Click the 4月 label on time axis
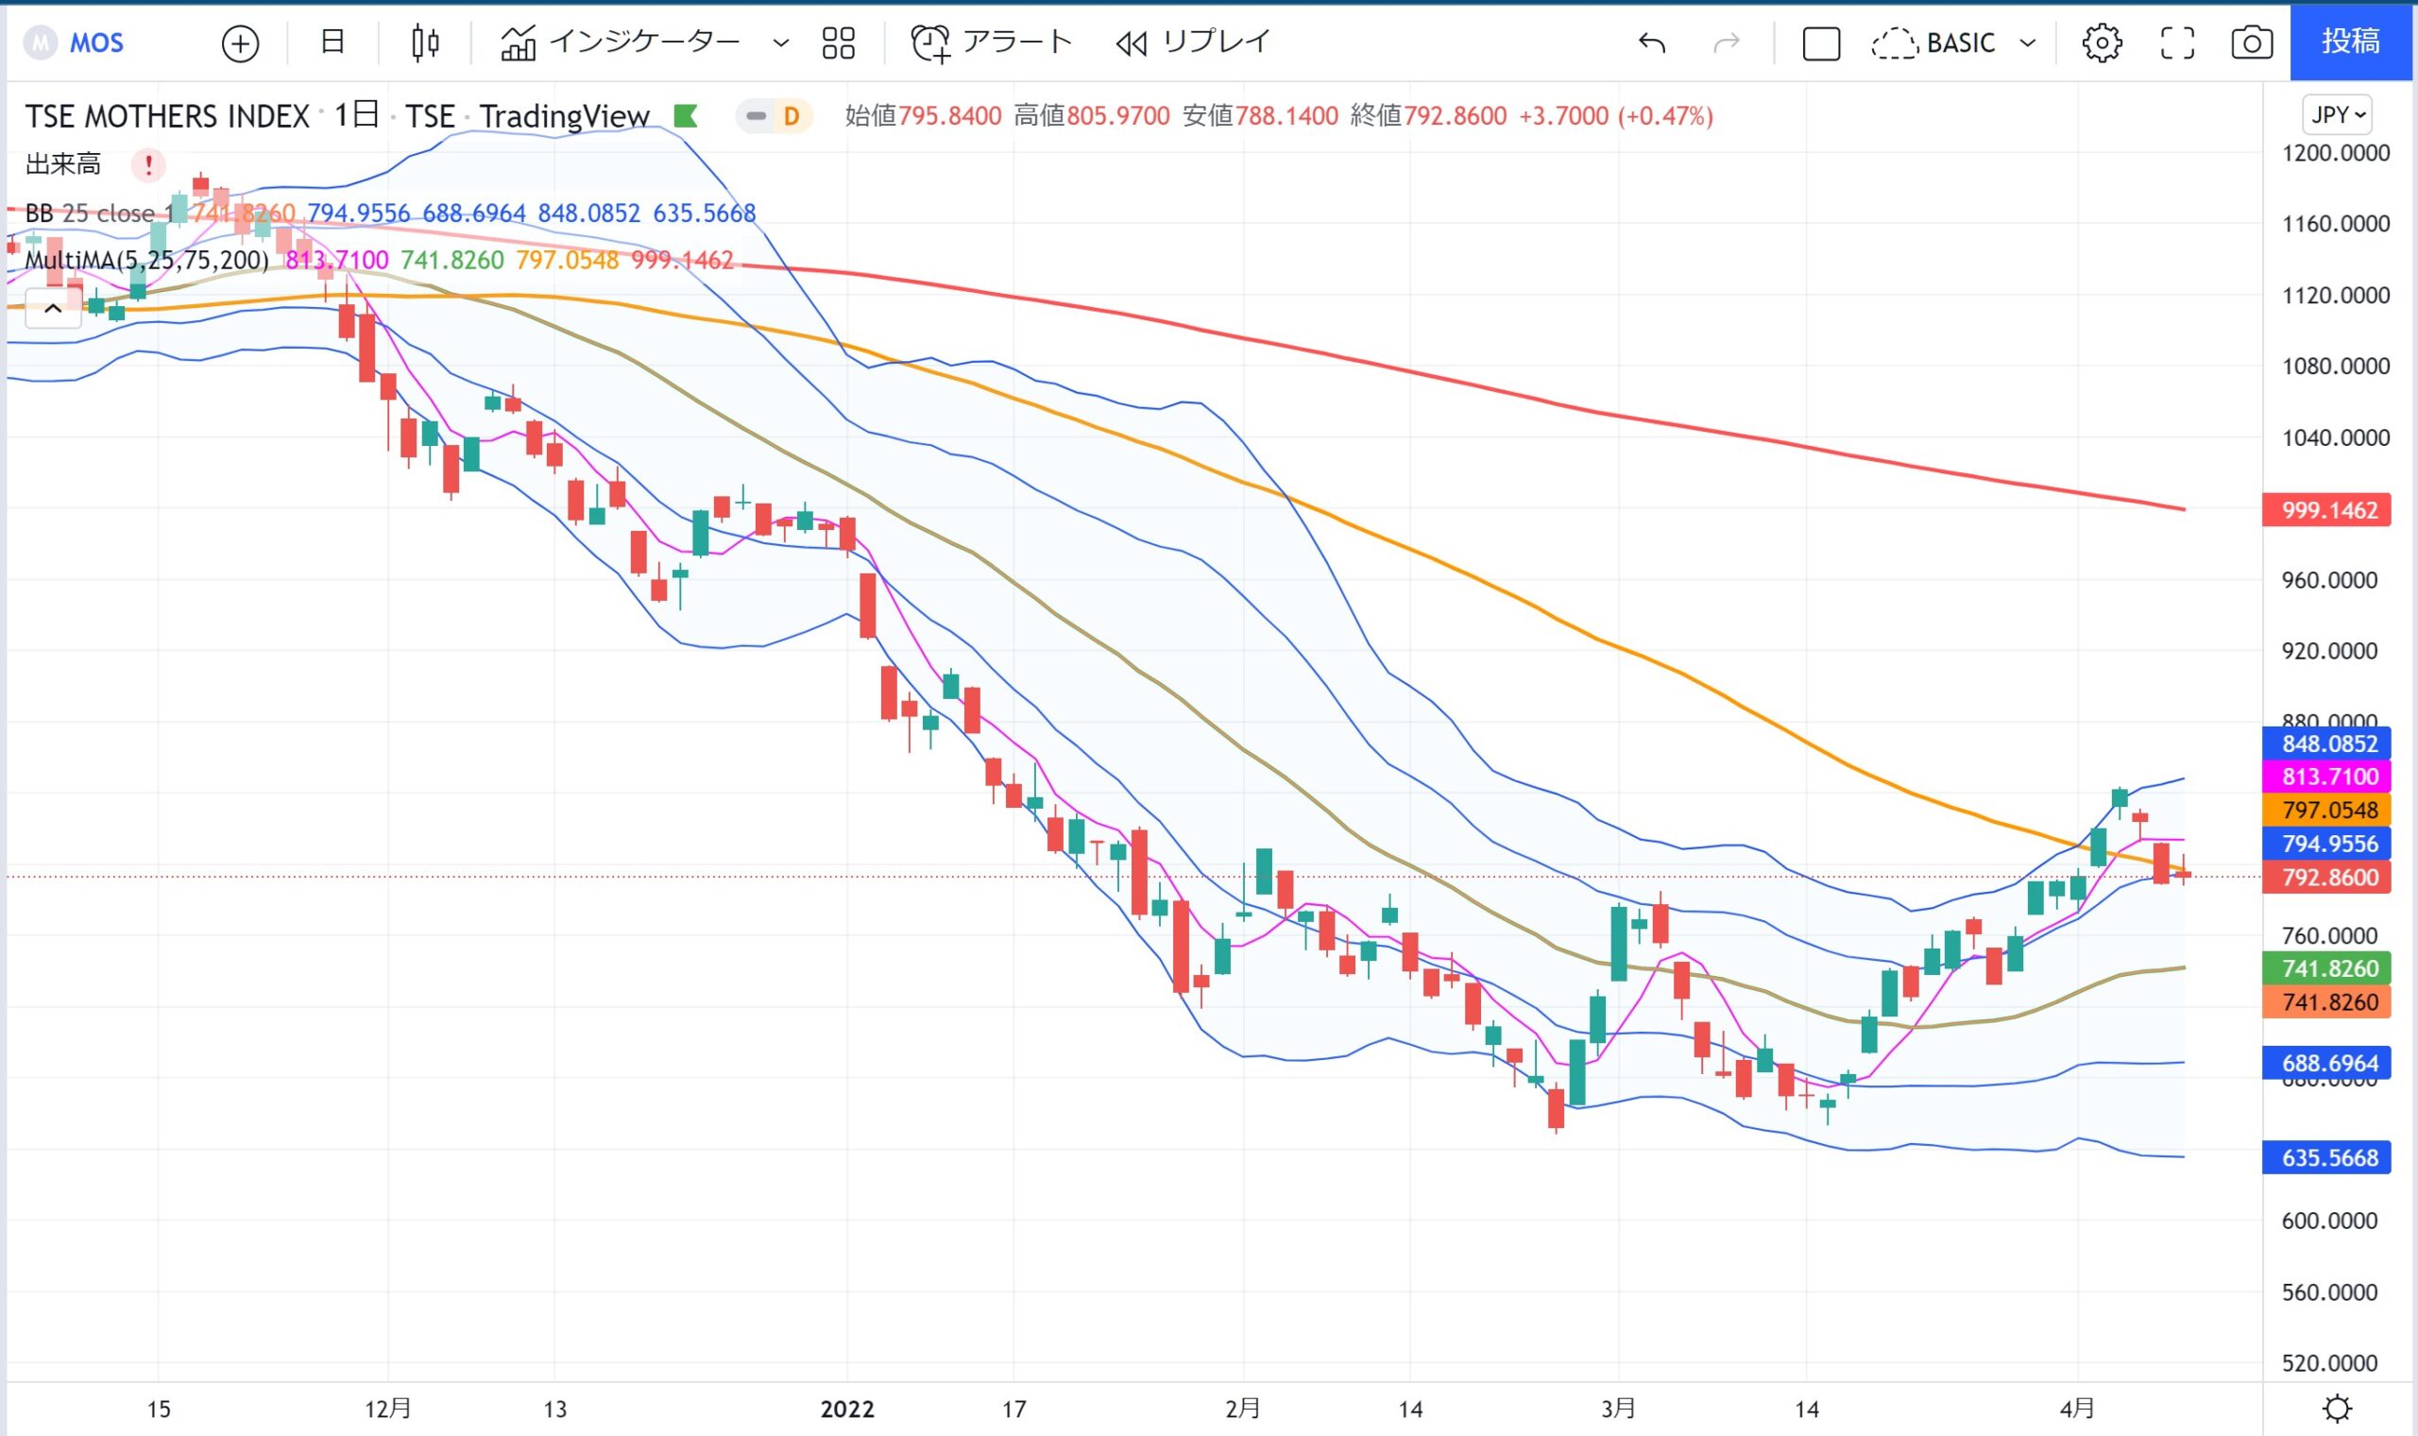Screen dimensions: 2418x1436 [x=2078, y=1409]
